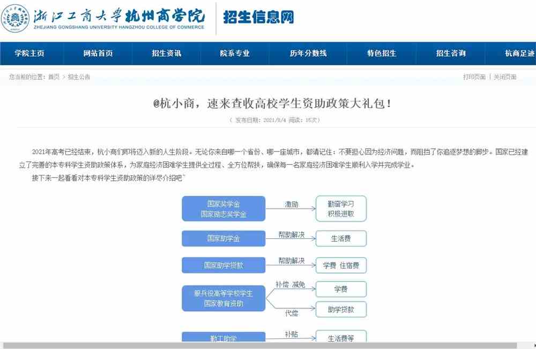Click the horizontal scrollbar at the bottom
The height and width of the screenshot is (349, 536).
[260, 346]
